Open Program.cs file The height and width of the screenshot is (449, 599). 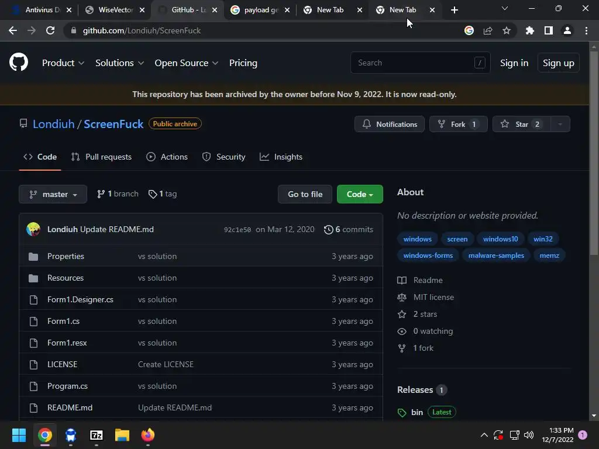(67, 386)
